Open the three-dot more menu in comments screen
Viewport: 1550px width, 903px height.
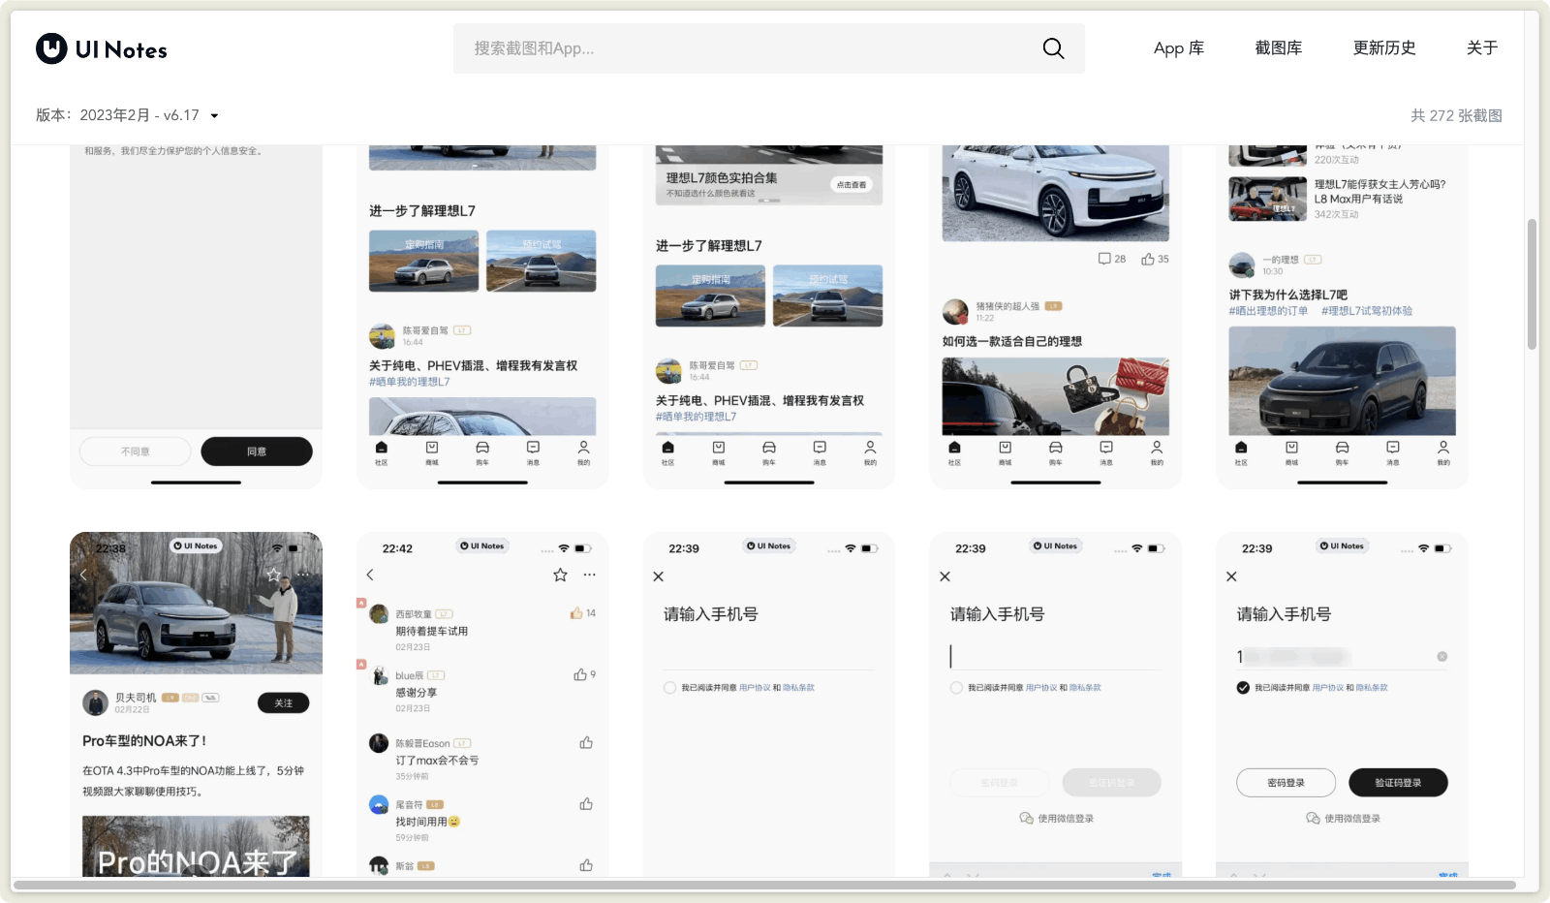(x=590, y=574)
